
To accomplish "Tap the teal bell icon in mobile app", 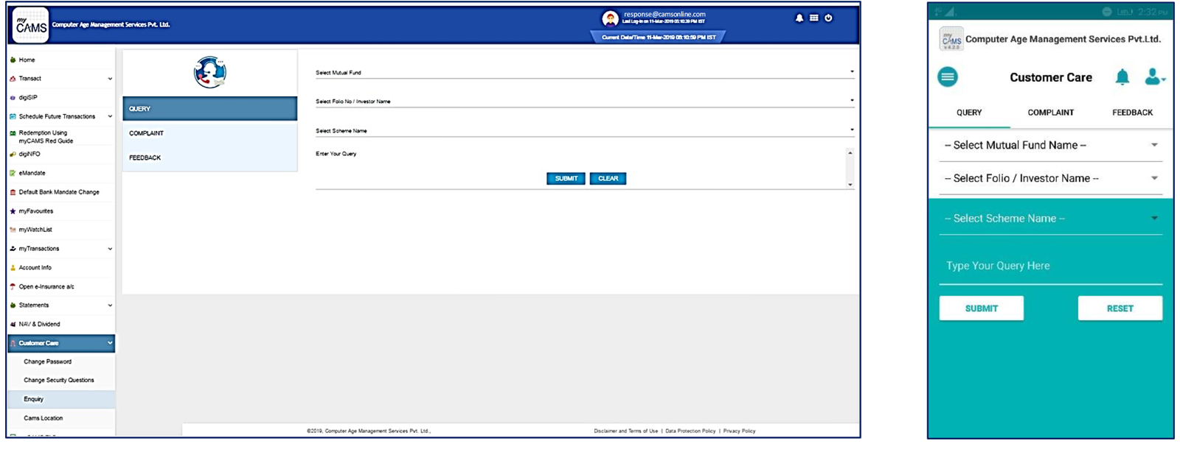I will [1122, 77].
